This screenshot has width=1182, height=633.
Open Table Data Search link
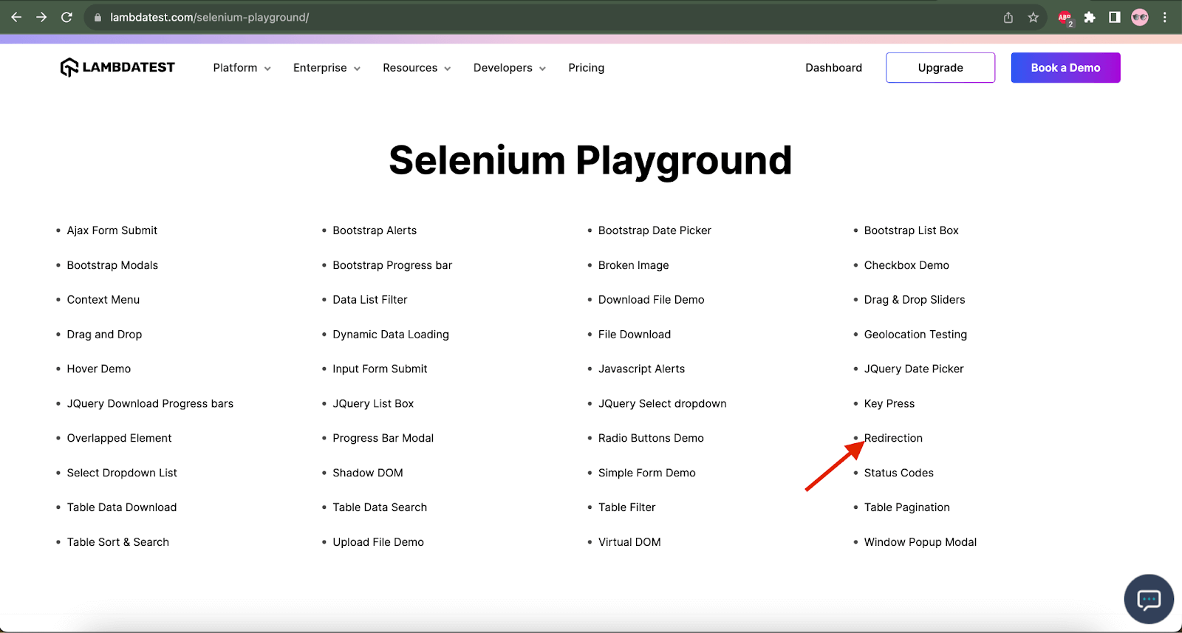(x=380, y=508)
